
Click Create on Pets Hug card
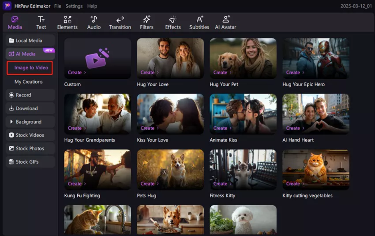tap(149, 184)
